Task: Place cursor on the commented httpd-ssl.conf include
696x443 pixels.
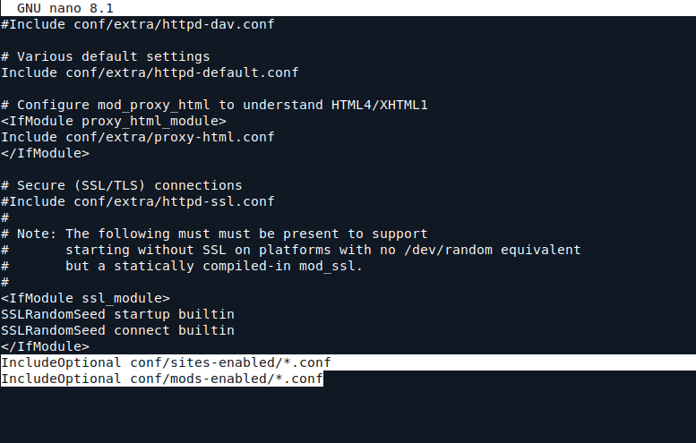Action: [x=137, y=201]
